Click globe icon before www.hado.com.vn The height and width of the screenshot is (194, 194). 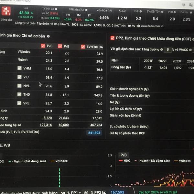(x=139, y=26)
